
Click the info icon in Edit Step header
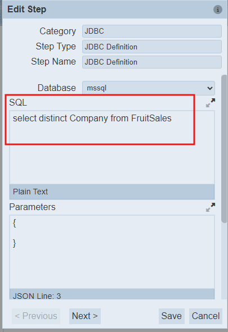[x=218, y=10]
